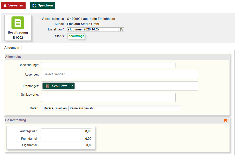Select the Auftragswert amount field

click(66, 131)
